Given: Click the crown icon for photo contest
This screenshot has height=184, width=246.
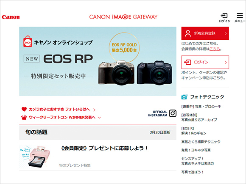Looking at the screenshot, I should coord(24,117).
